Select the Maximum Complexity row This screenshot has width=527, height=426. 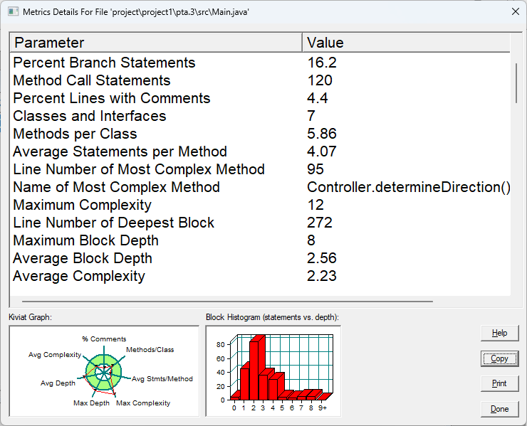(260, 205)
